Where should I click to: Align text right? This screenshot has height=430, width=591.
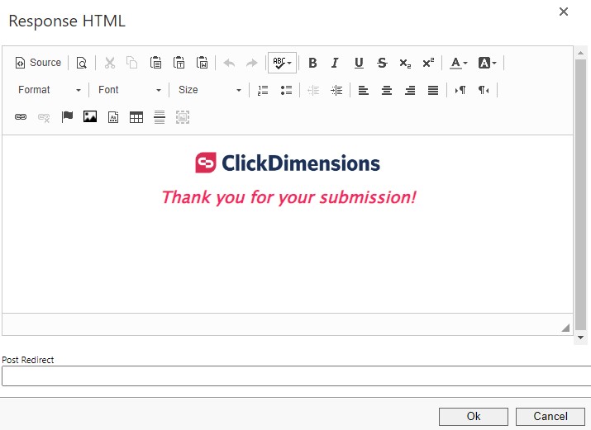coord(410,90)
